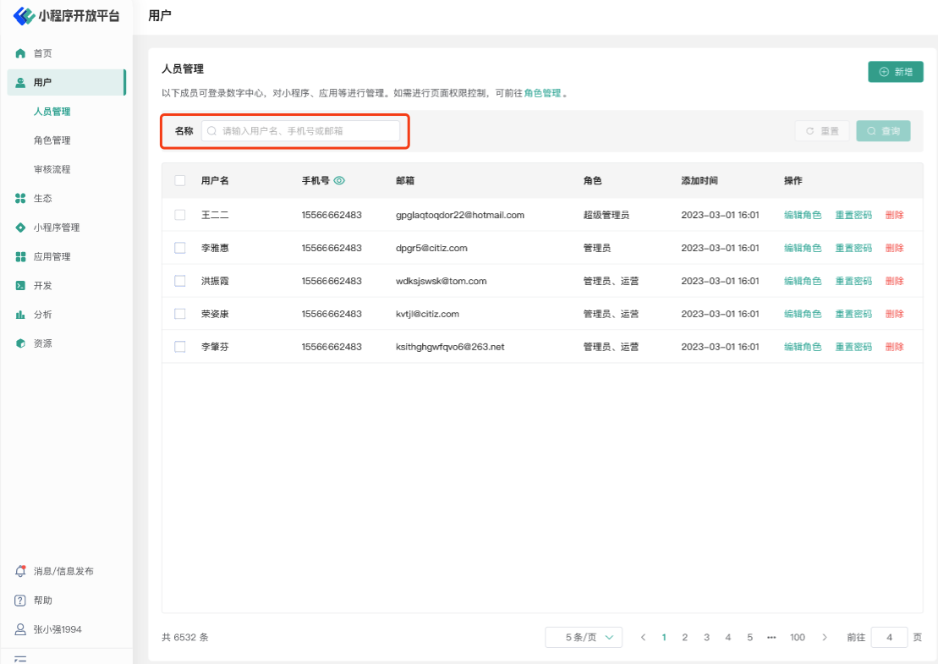Viewport: 938px width, 664px height.
Task: Click the 首页 home icon in sidebar
Action: tap(20, 53)
